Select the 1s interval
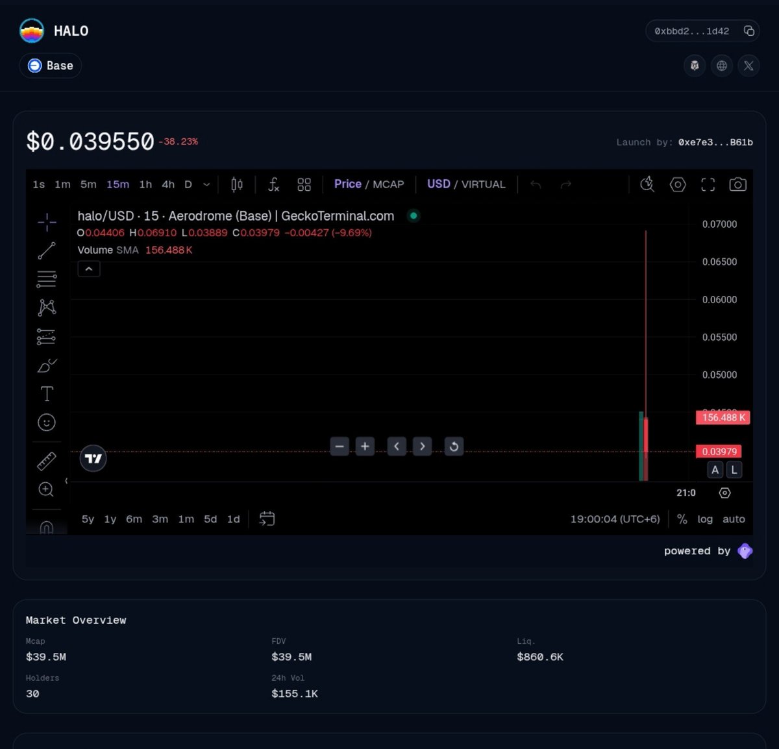Screen dimensions: 779x749 pyautogui.click(x=39, y=184)
